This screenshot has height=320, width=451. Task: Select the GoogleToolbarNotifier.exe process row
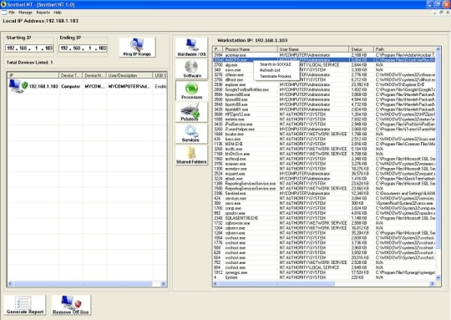pyautogui.click(x=324, y=89)
